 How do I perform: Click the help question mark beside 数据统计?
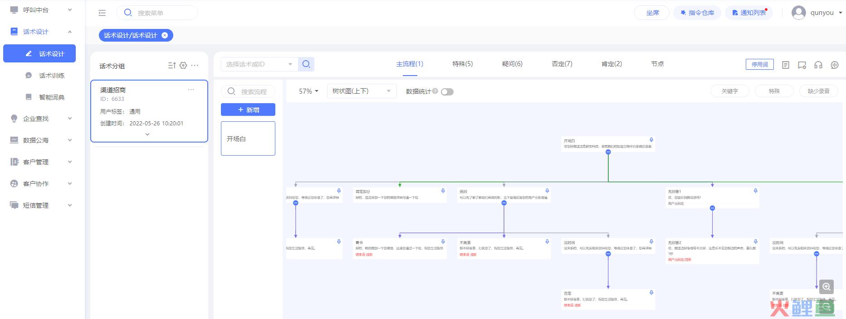pos(435,91)
